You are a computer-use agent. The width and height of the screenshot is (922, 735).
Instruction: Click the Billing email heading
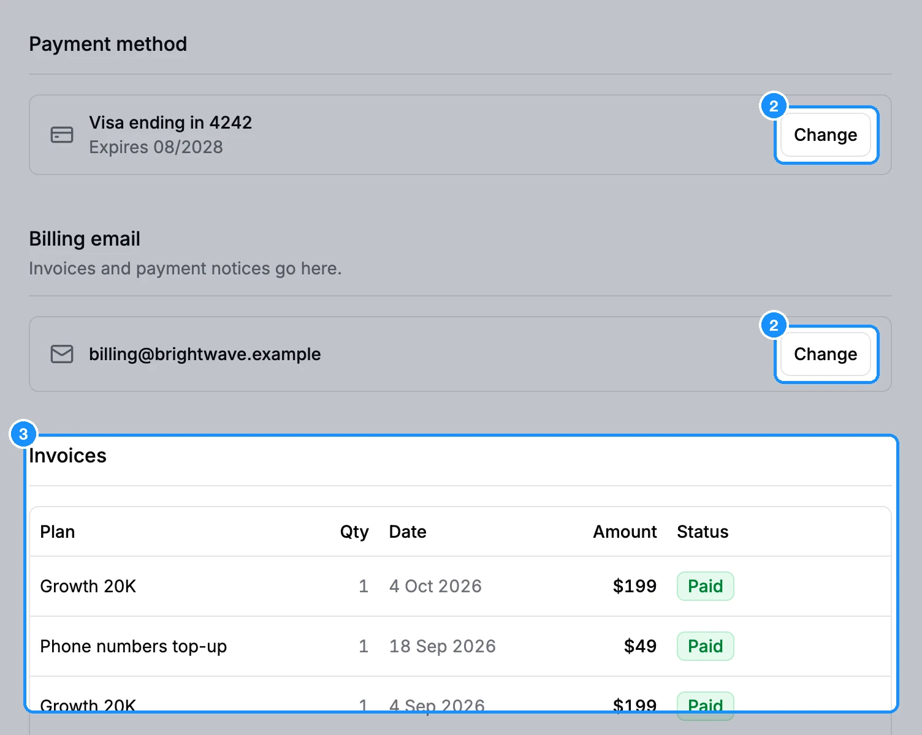tap(85, 239)
